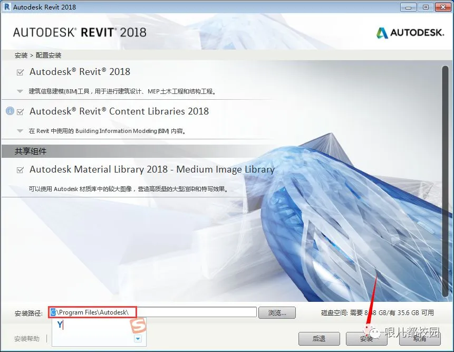
Task: Expand the Content Libraries 2018 description arrow
Action: (20, 131)
